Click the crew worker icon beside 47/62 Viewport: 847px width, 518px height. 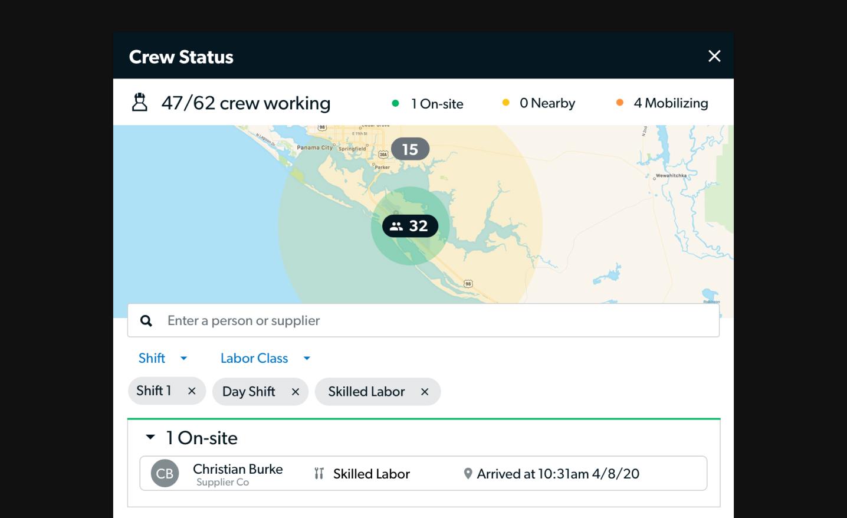point(139,103)
